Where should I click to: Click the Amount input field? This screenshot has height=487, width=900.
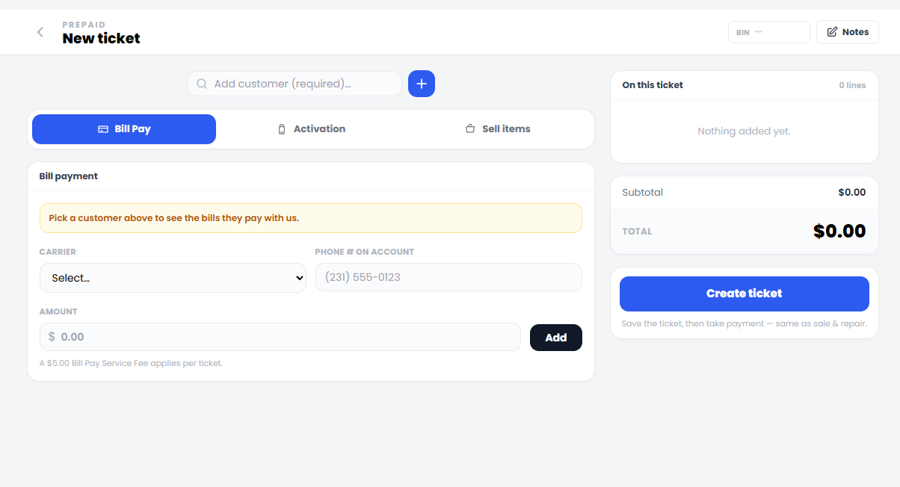pos(280,337)
